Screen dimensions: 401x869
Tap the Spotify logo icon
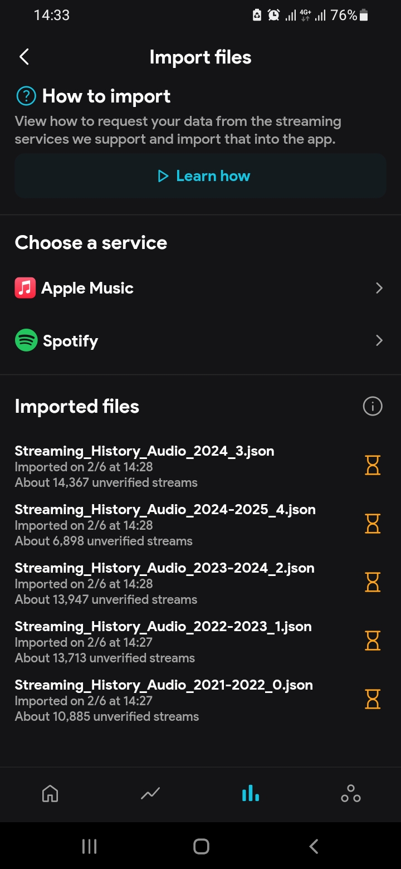point(26,340)
